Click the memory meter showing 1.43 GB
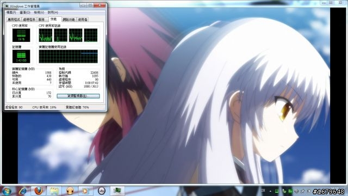This screenshot has width=348, height=196. pos(21,56)
